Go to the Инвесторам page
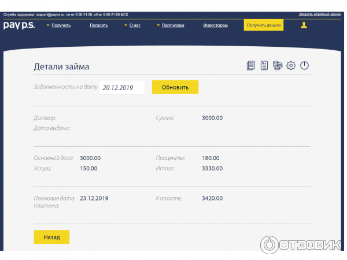 click(215, 25)
